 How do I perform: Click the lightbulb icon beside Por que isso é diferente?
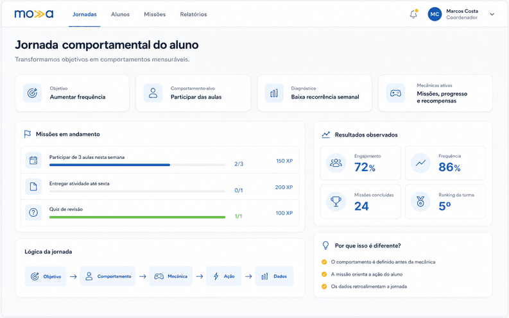pos(325,246)
